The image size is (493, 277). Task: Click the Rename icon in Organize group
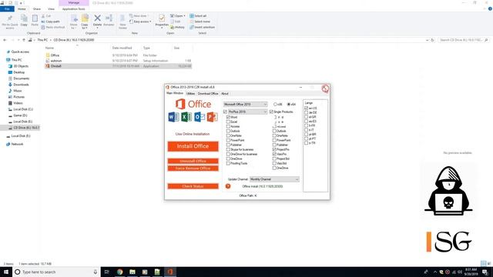109,18
